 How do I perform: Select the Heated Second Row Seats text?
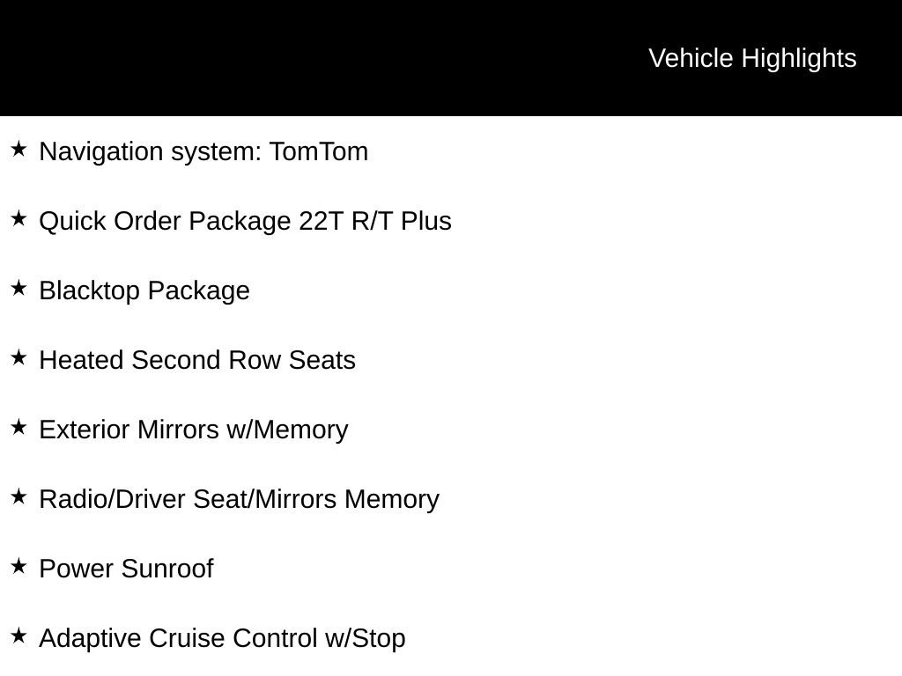click(197, 360)
